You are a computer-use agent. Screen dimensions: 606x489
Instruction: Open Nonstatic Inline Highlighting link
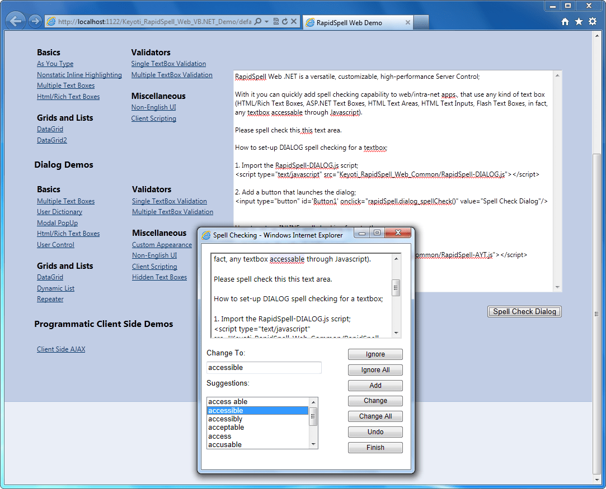(x=79, y=75)
